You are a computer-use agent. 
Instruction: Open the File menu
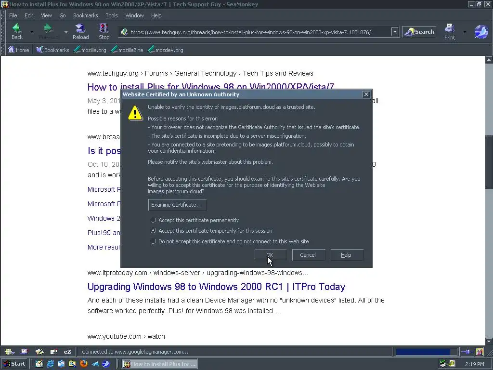pos(13,15)
